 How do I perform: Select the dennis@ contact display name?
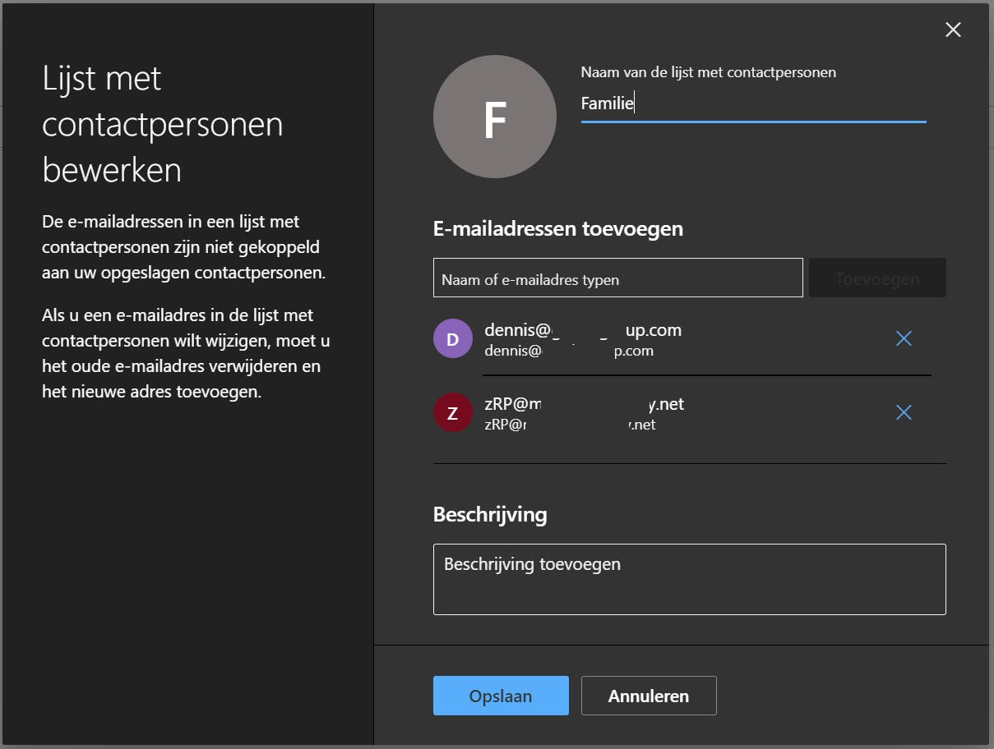[582, 330]
